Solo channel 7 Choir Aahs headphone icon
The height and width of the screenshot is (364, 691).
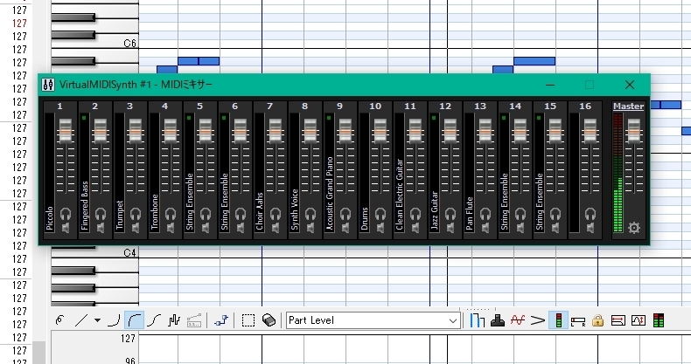[x=276, y=214]
